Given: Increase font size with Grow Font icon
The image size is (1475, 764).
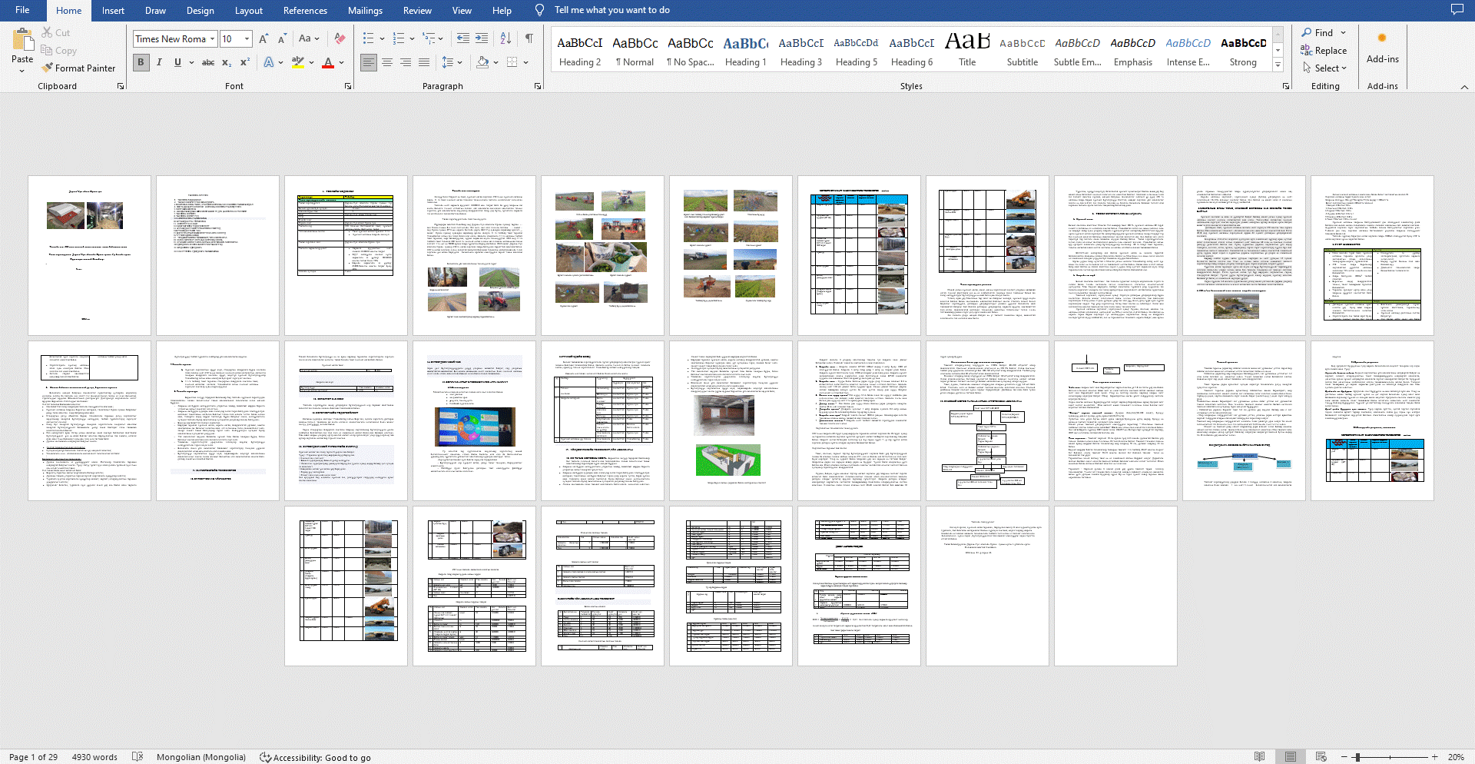Looking at the screenshot, I should click(x=264, y=38).
